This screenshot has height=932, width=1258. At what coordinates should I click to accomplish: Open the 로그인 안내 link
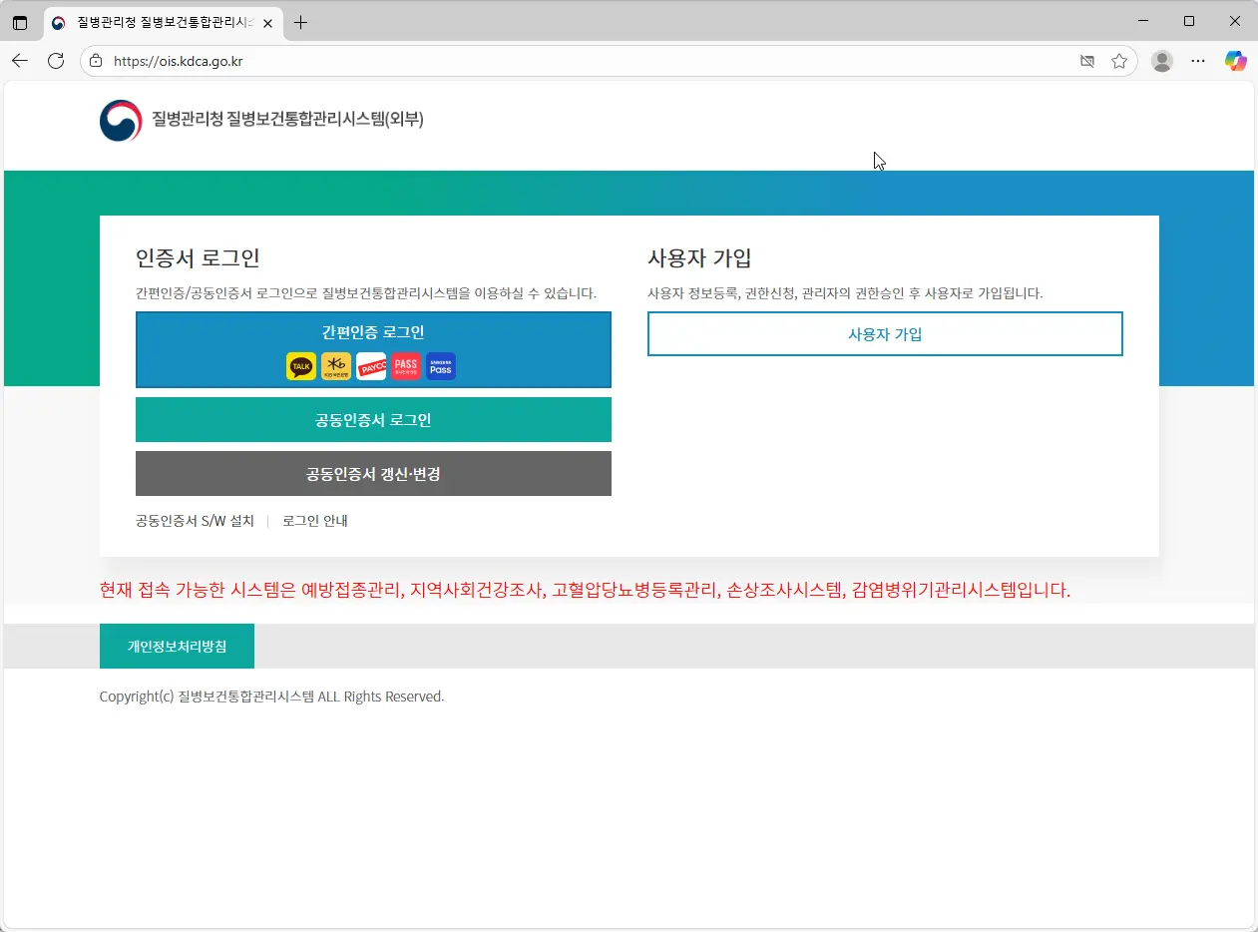coord(315,521)
